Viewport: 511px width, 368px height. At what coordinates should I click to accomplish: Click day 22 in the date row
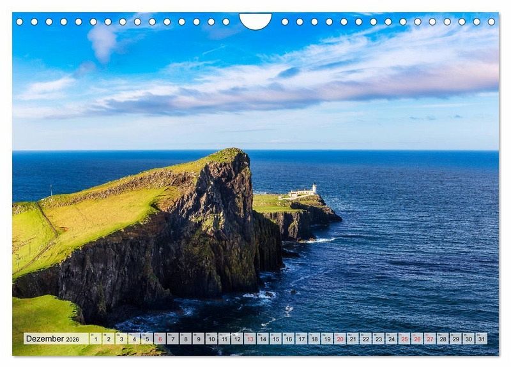point(365,339)
